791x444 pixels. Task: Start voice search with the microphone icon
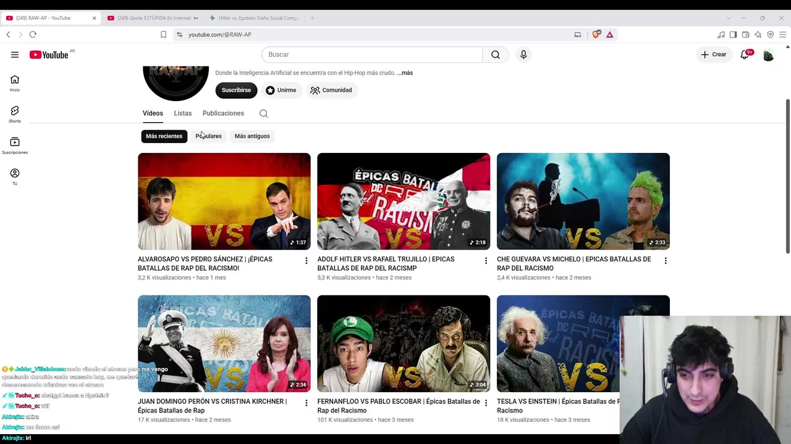click(523, 55)
